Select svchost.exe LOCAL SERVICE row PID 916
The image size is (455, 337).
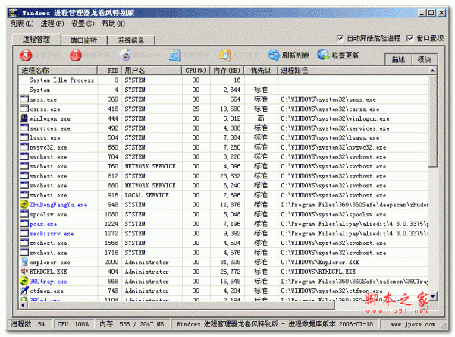[x=224, y=195]
